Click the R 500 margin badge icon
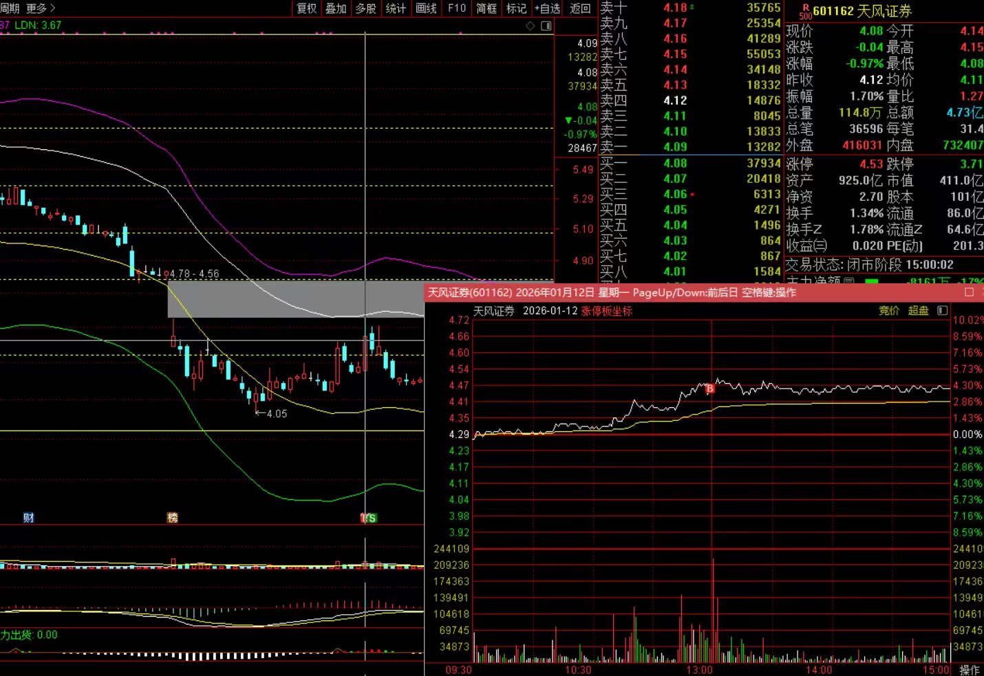 tap(806, 11)
